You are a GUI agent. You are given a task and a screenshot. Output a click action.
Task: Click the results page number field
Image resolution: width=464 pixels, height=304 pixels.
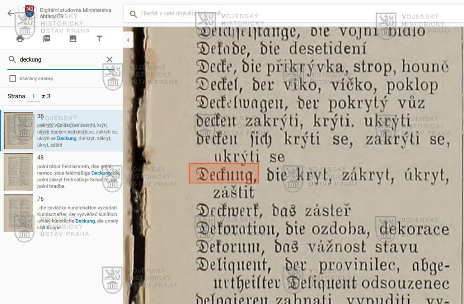pyautogui.click(x=33, y=97)
